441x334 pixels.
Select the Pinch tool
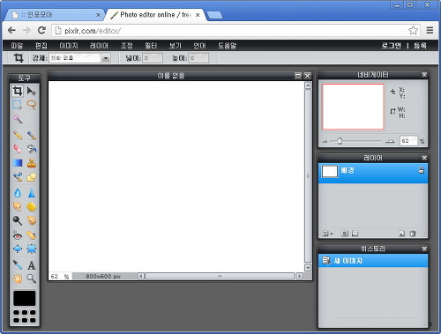32,249
